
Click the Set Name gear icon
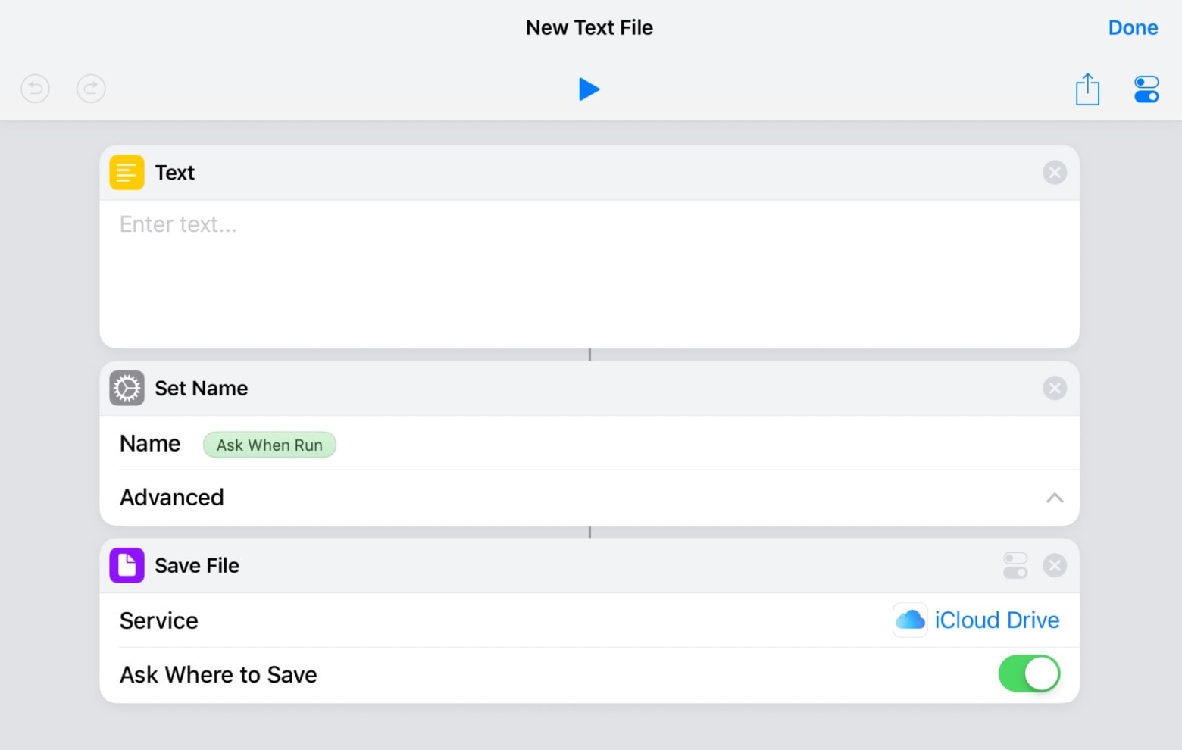tap(126, 388)
